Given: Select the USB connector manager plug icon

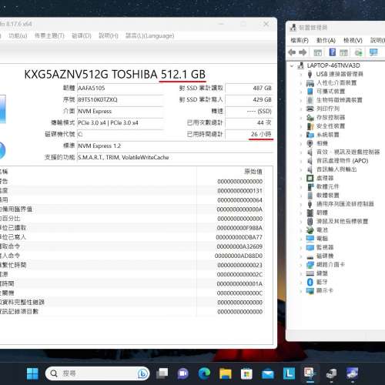Looking at the screenshot, I should pos(310,74).
